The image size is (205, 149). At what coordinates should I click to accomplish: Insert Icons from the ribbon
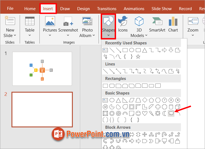(123, 24)
